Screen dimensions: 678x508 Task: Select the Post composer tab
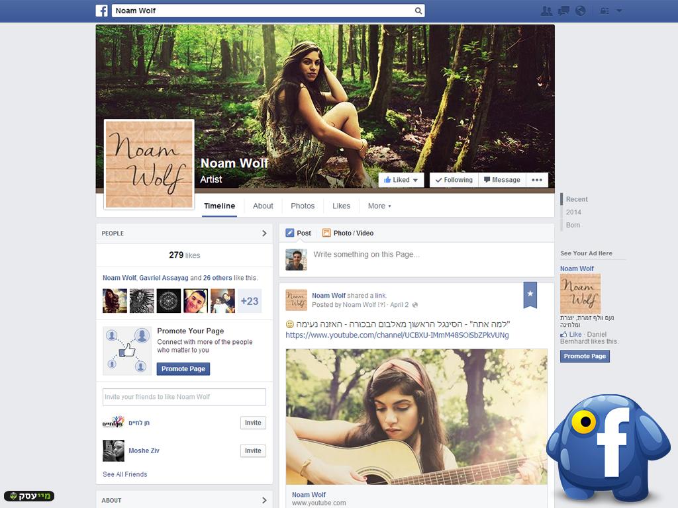point(299,233)
